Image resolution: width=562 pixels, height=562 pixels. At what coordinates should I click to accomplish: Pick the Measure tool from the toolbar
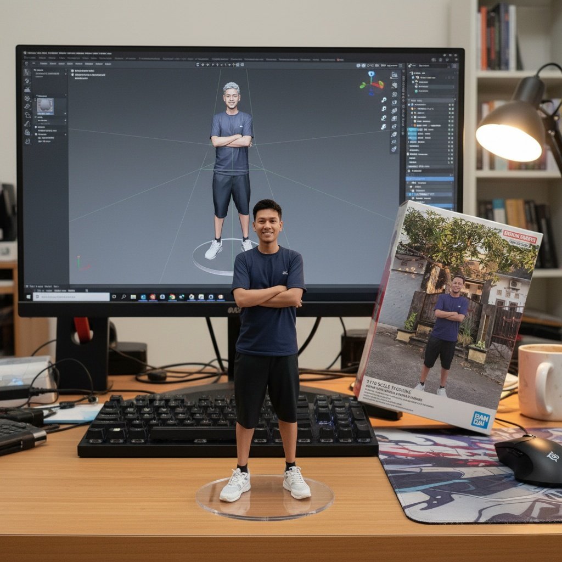(26, 122)
